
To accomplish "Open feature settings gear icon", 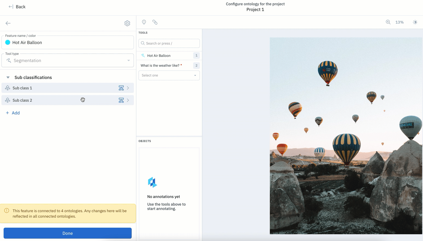I will [x=127, y=23].
